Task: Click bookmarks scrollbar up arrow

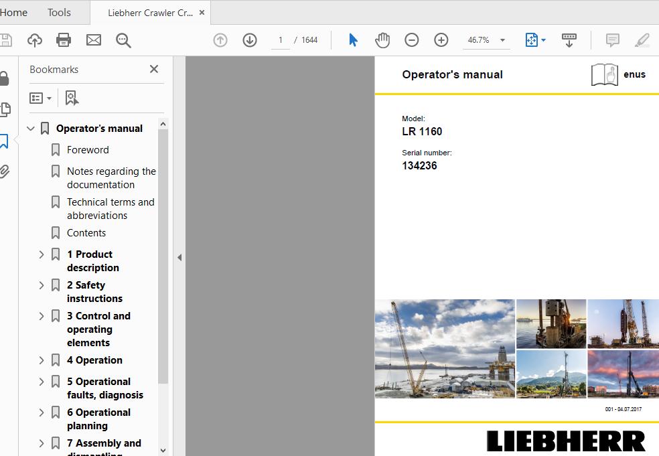Action: (163, 124)
